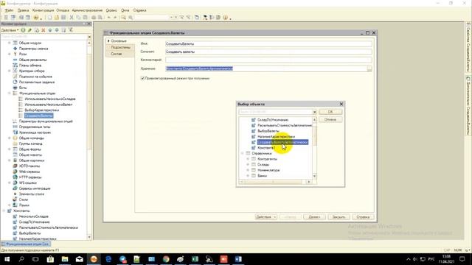
Task: Collapse Справочники node in object picker
Action: [x=243, y=153]
